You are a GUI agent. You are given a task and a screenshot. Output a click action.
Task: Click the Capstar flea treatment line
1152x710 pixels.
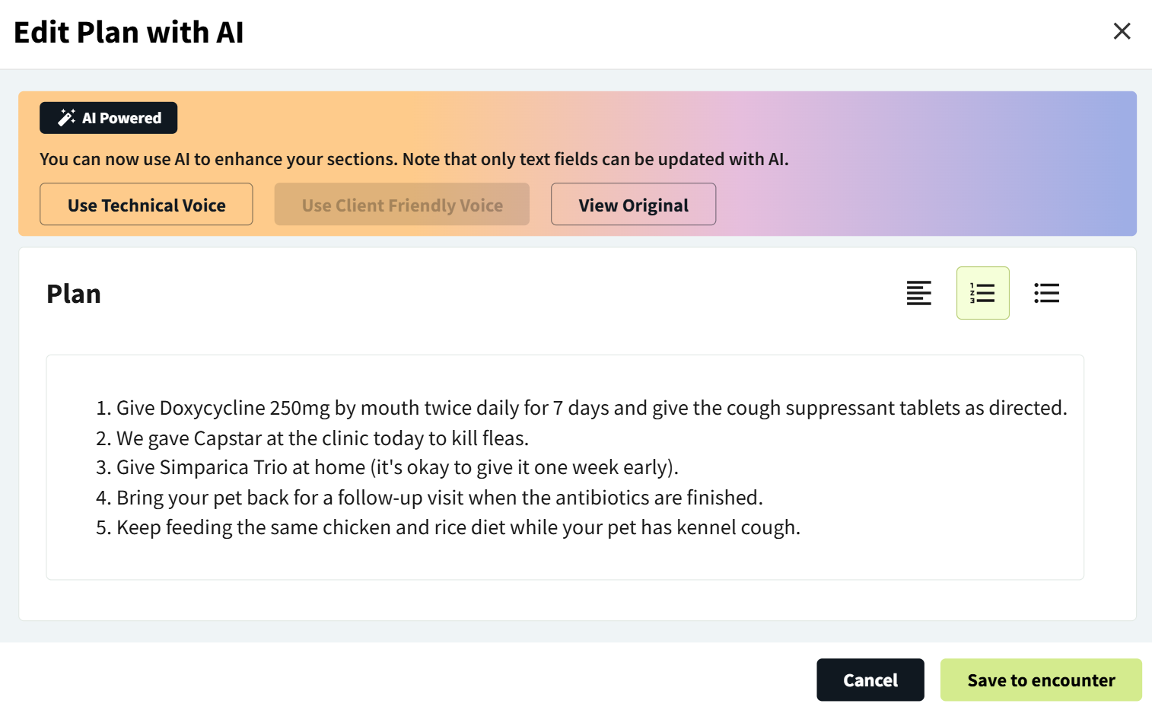click(323, 438)
